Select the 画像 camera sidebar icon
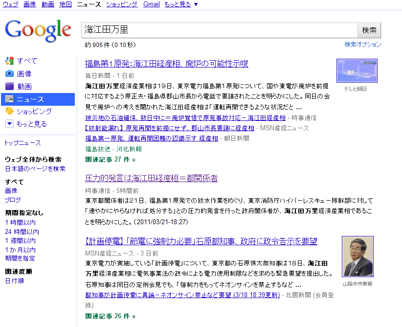The width and height of the screenshot is (402, 327). tap(9, 73)
